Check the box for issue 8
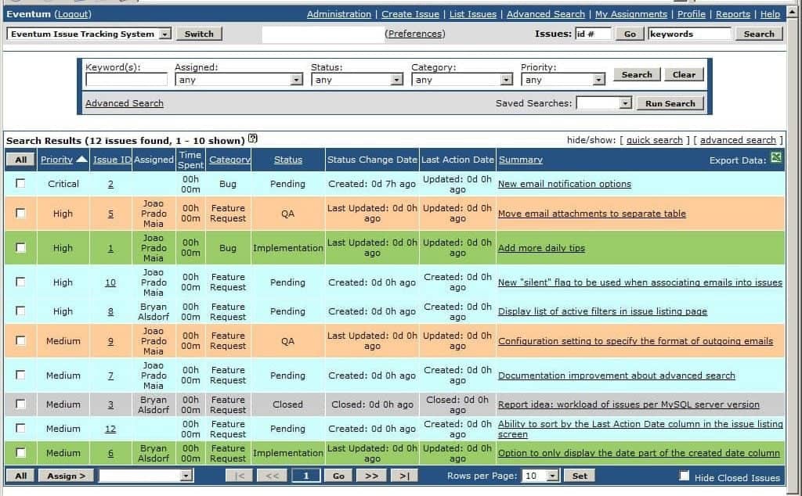The image size is (802, 496). (20, 311)
